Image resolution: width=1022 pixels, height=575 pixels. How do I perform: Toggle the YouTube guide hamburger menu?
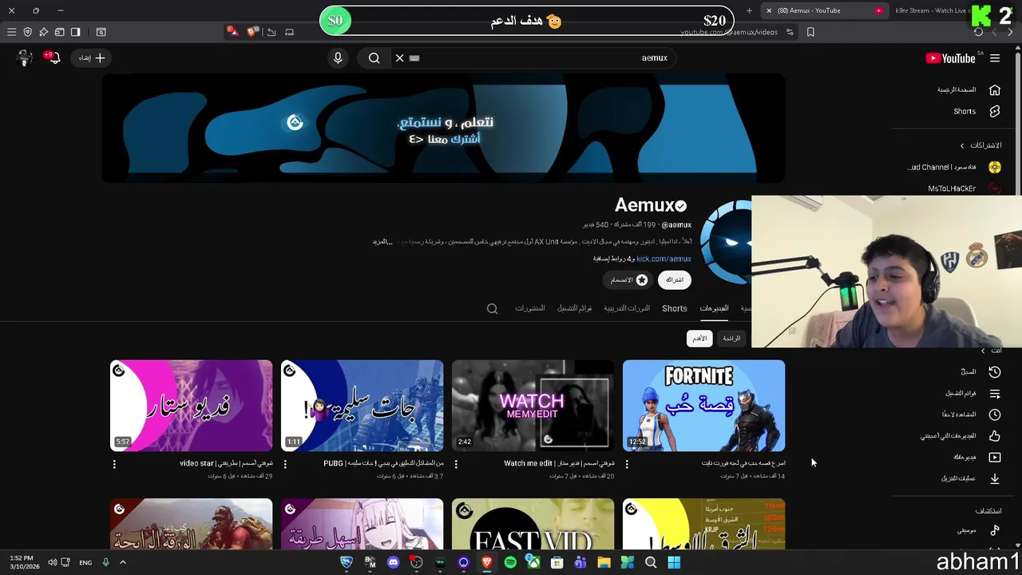[x=995, y=58]
